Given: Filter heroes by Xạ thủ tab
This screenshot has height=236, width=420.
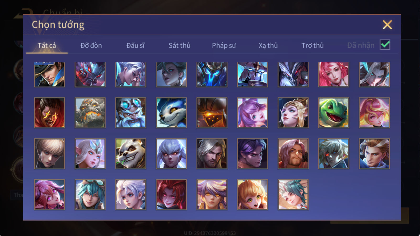Looking at the screenshot, I should [x=268, y=45].
